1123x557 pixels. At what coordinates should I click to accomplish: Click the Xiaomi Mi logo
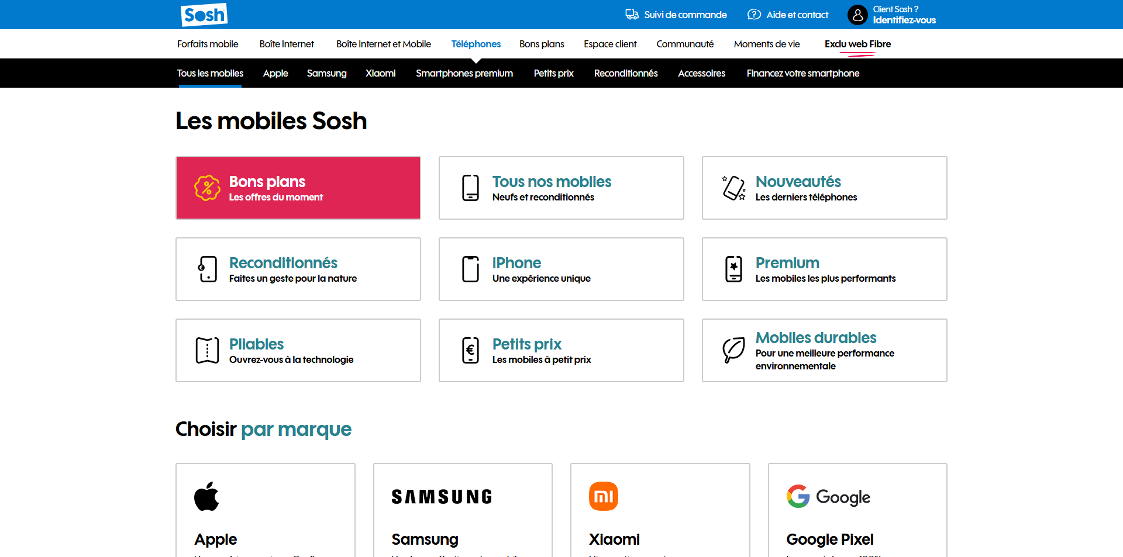[604, 496]
